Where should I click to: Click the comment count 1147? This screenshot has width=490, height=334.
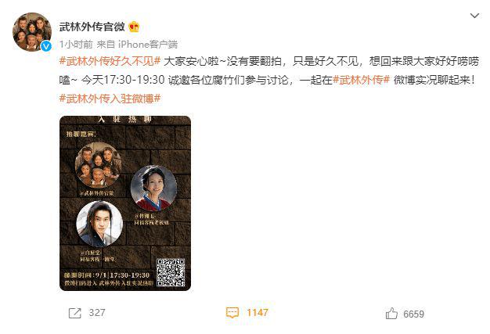point(258,313)
